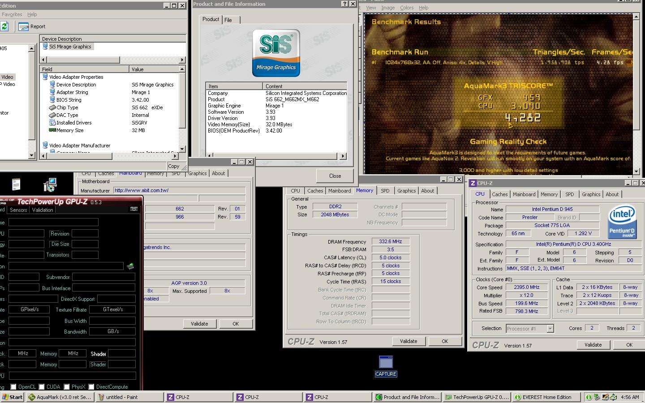Image resolution: width=645 pixels, height=403 pixels.
Task: Click the DAC Type chip icon
Action: coord(52,115)
